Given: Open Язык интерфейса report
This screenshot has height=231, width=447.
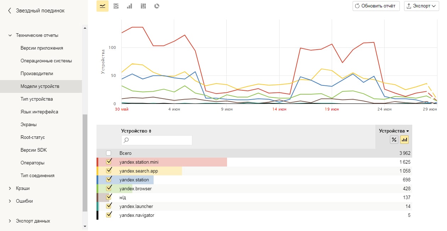Looking at the screenshot, I should click(x=39, y=112).
